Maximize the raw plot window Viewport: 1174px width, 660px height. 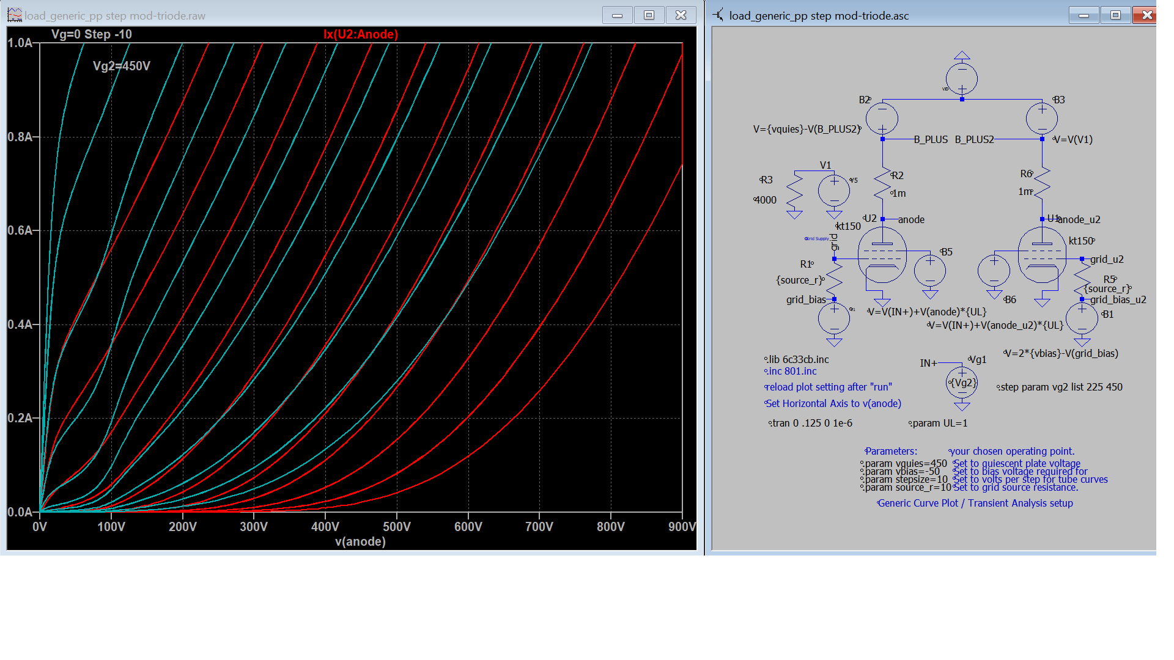point(649,15)
